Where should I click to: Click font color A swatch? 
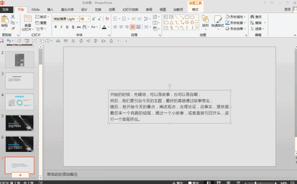[x=104, y=27]
